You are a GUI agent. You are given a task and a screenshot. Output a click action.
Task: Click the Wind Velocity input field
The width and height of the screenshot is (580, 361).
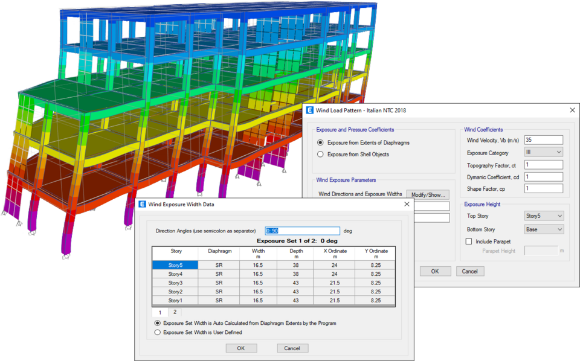(x=543, y=140)
